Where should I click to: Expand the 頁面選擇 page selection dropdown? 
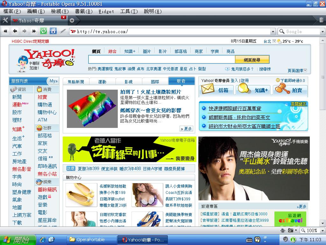click(305, 71)
